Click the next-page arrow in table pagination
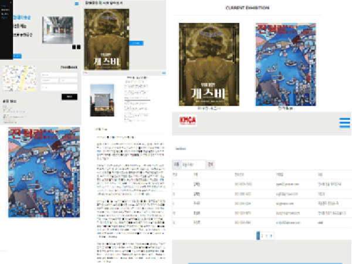Viewport: 352px width, 264px height. [x=271, y=236]
